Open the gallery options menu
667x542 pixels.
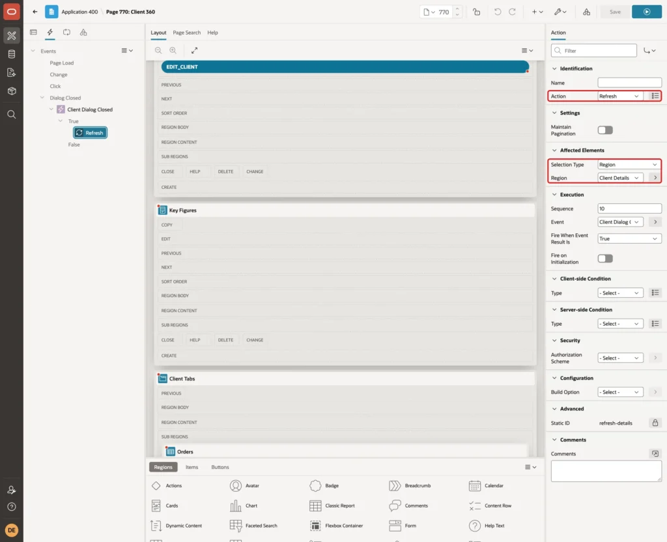(530, 467)
